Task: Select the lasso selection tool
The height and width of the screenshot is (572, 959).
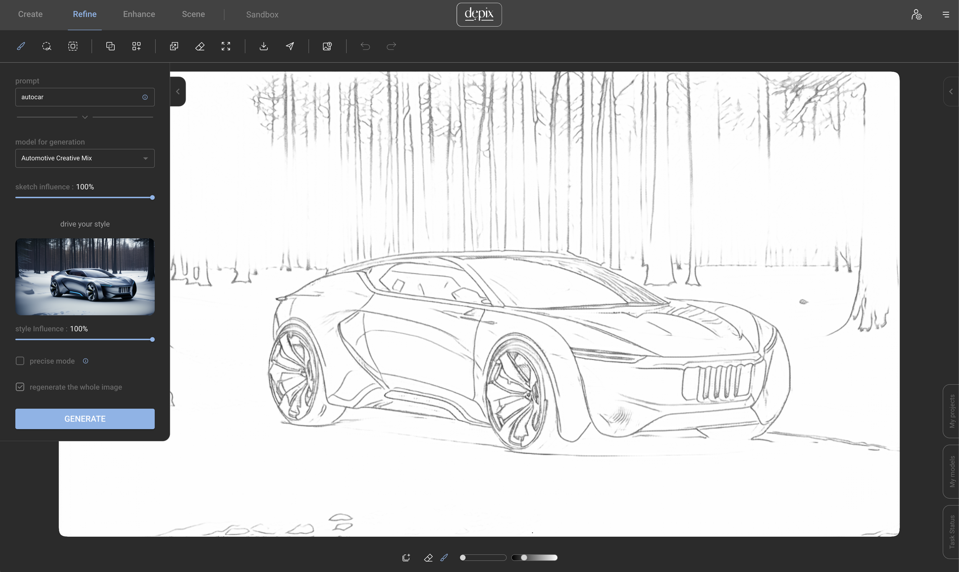Action: (x=47, y=46)
